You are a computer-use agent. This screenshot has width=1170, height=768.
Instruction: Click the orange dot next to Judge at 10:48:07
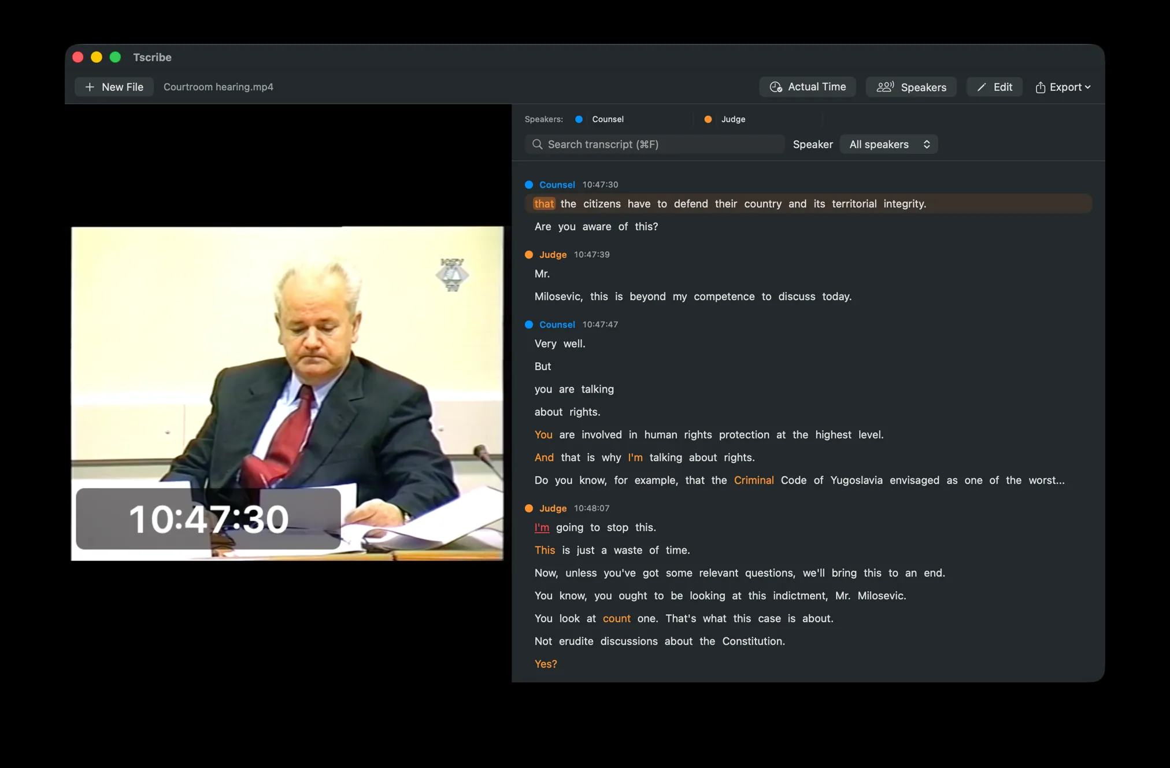click(528, 508)
